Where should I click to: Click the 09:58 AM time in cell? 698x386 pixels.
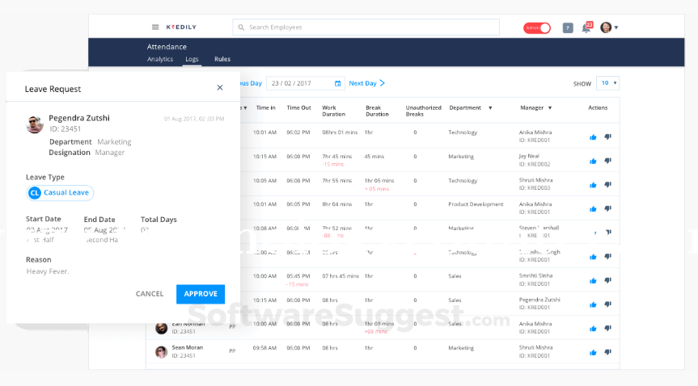[x=264, y=348]
